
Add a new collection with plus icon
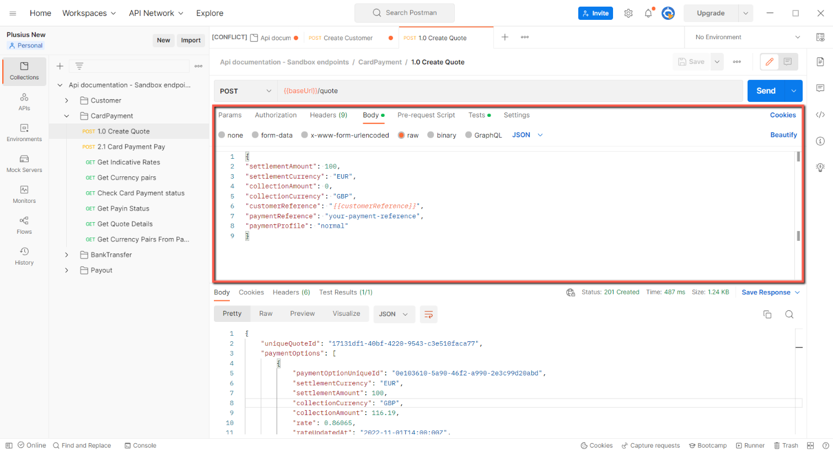coord(60,66)
